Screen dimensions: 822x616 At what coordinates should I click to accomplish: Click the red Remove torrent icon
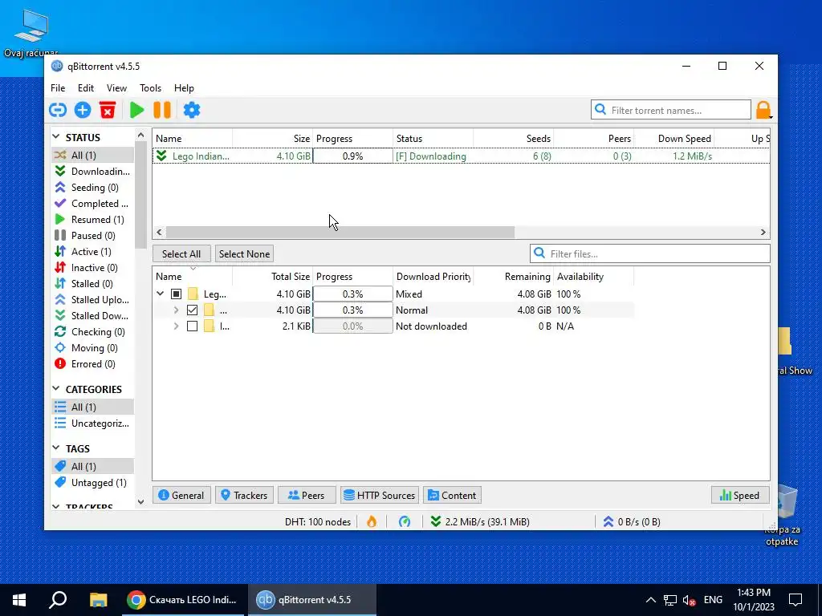108,110
